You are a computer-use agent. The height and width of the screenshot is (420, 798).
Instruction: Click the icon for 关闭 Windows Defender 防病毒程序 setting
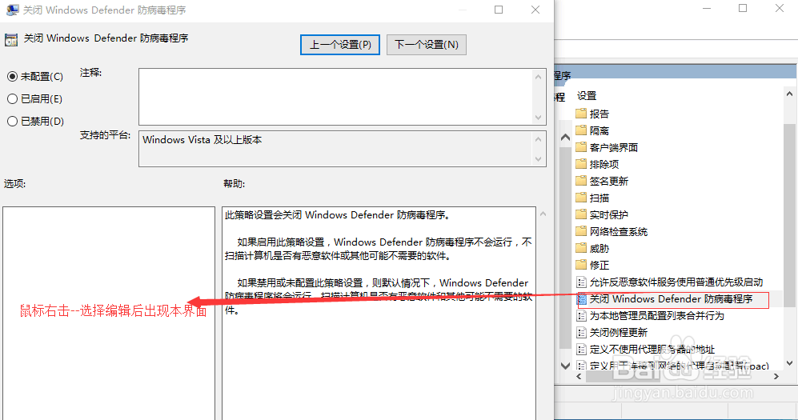581,299
